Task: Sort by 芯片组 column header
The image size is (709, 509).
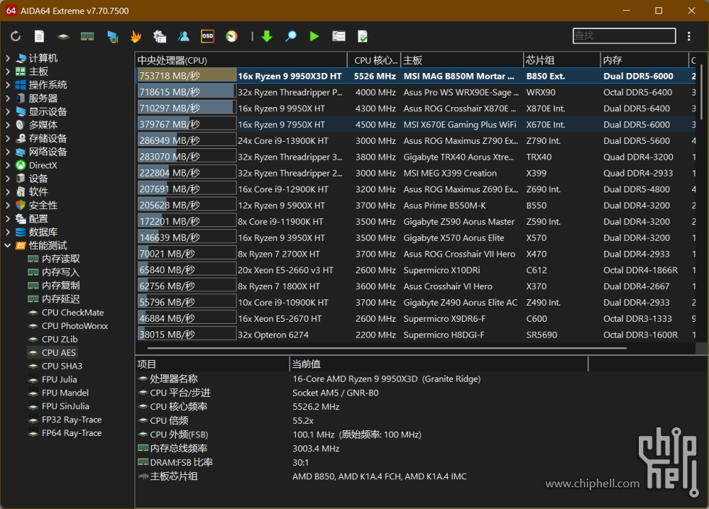Action: [561, 60]
